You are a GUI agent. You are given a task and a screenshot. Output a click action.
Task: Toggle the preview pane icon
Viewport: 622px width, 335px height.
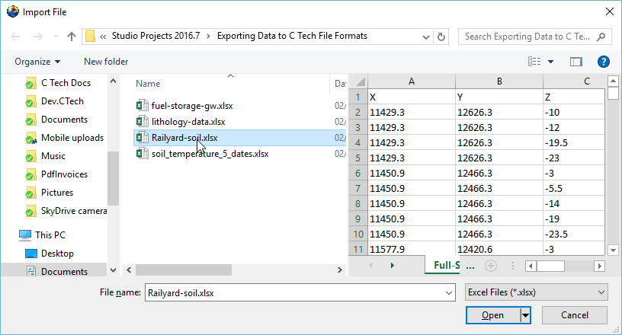click(x=576, y=62)
